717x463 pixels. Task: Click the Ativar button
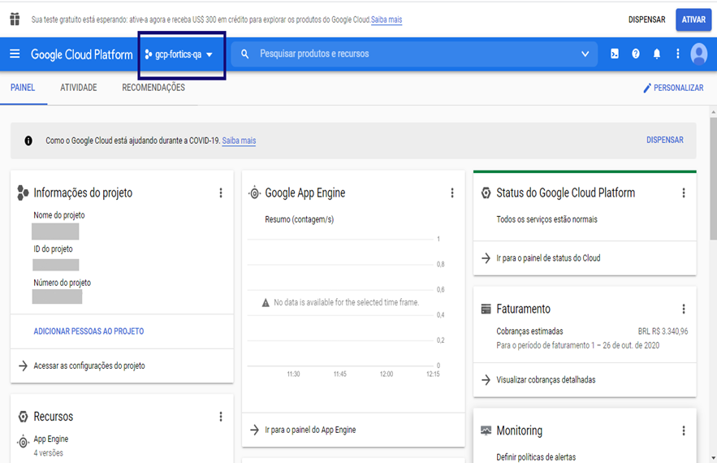[693, 19]
